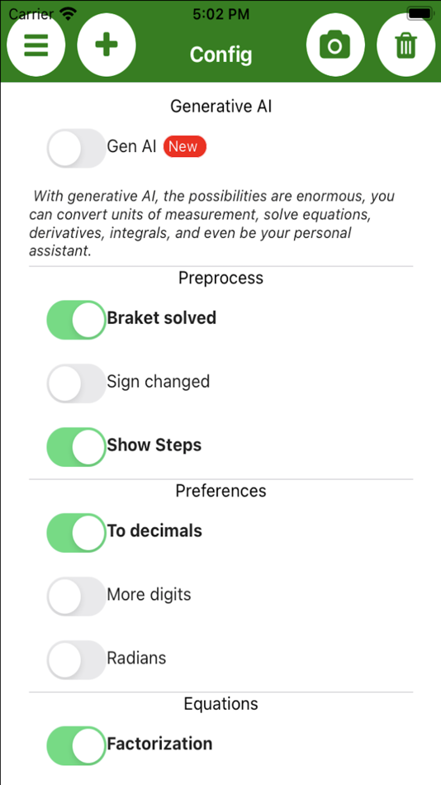Open the camera capture icon
Screen dimensions: 441x785
point(335,45)
